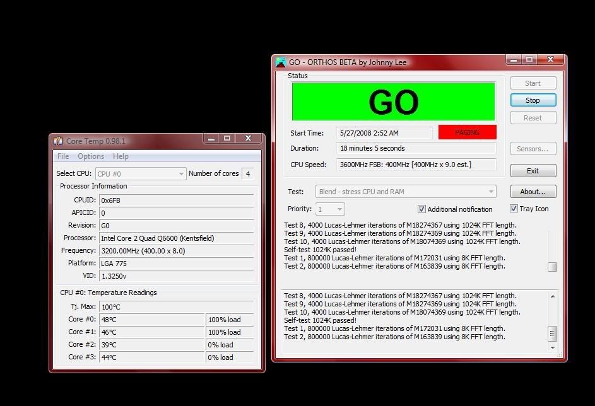Expand the Test type dropdown in ORTHOS
The image size is (595, 406).
coord(406,192)
